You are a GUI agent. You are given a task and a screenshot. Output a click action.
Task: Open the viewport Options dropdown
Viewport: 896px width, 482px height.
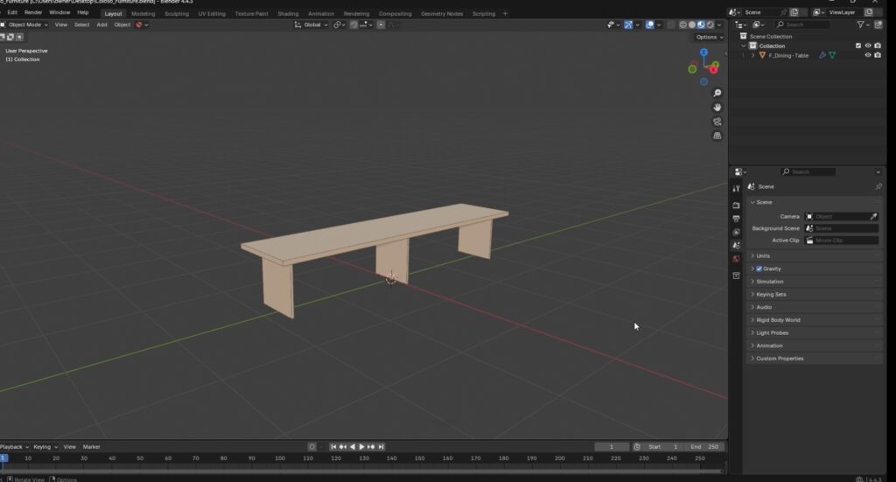709,37
